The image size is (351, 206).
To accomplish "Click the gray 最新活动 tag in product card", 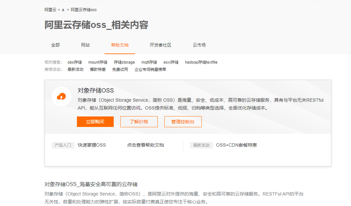I will click(201, 145).
